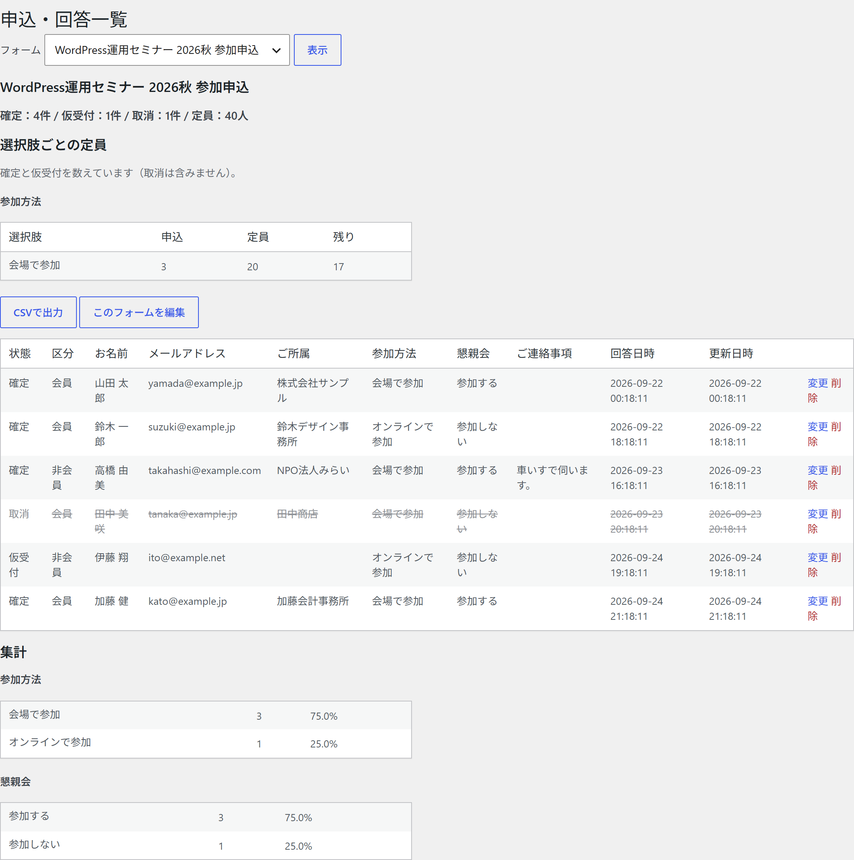The height and width of the screenshot is (860, 854).
Task: Click the CSVで出力 button
Action: click(x=38, y=312)
